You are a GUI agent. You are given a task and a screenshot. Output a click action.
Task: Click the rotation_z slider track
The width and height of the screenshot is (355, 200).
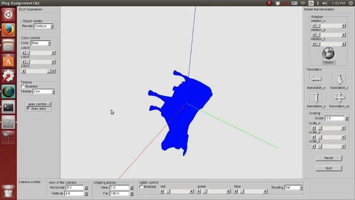328,44
